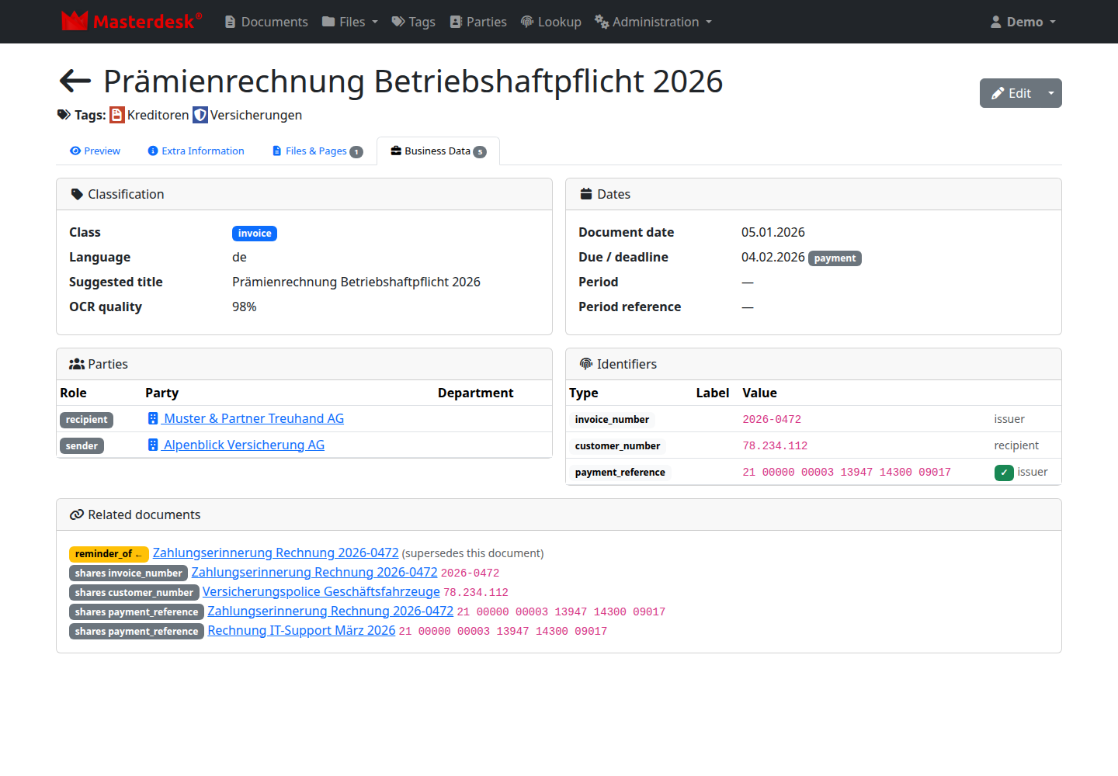Click the Kreditoren tag icon

(117, 115)
